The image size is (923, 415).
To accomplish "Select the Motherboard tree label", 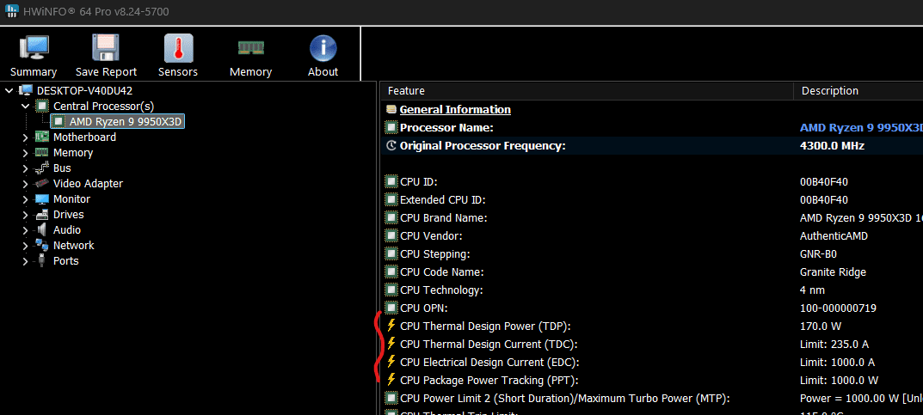I will (x=84, y=137).
